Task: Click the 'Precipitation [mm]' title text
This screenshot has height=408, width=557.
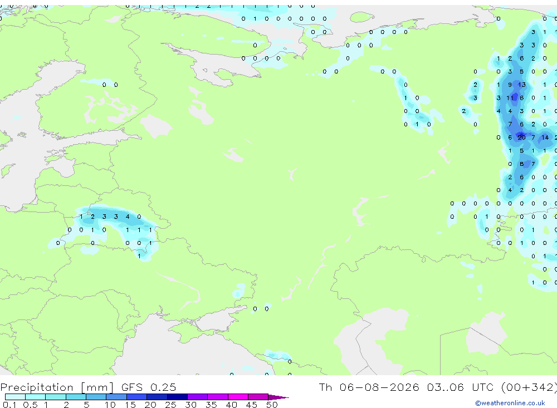Action: point(57,387)
